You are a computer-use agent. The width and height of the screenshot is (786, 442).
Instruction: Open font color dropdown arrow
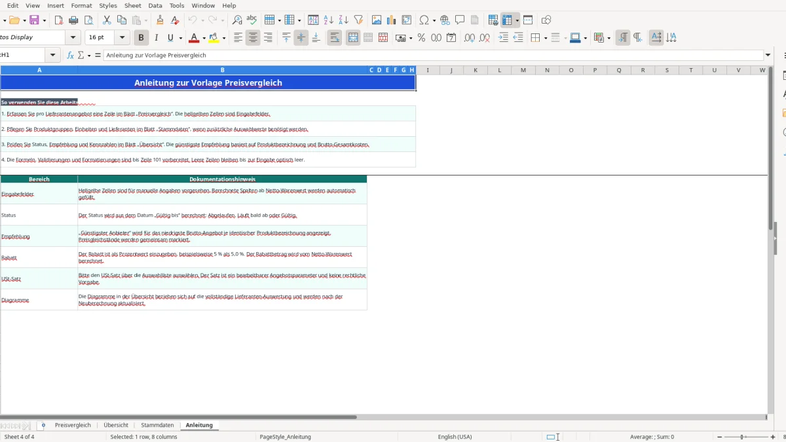point(204,38)
